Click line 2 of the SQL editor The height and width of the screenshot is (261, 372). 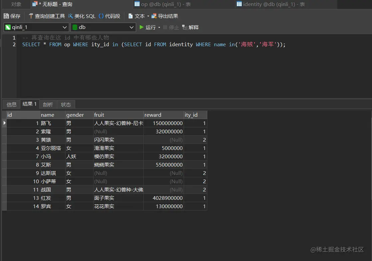(x=154, y=45)
